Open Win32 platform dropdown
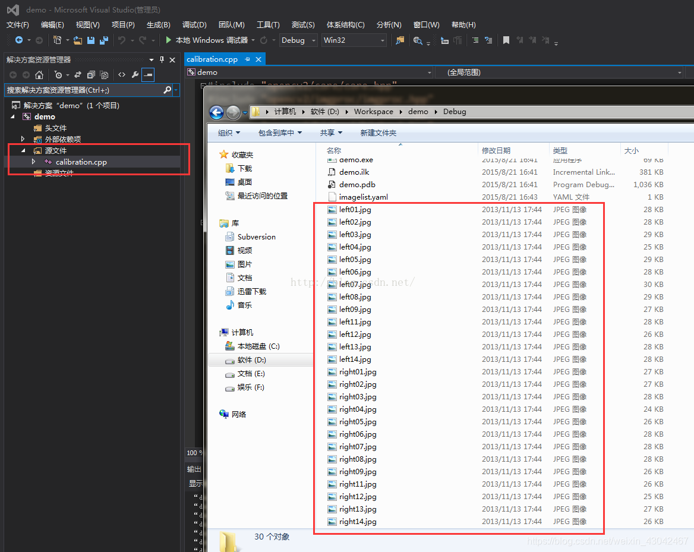 [354, 40]
